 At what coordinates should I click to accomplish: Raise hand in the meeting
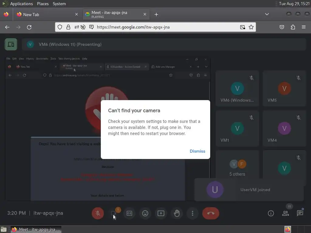pyautogui.click(x=177, y=213)
